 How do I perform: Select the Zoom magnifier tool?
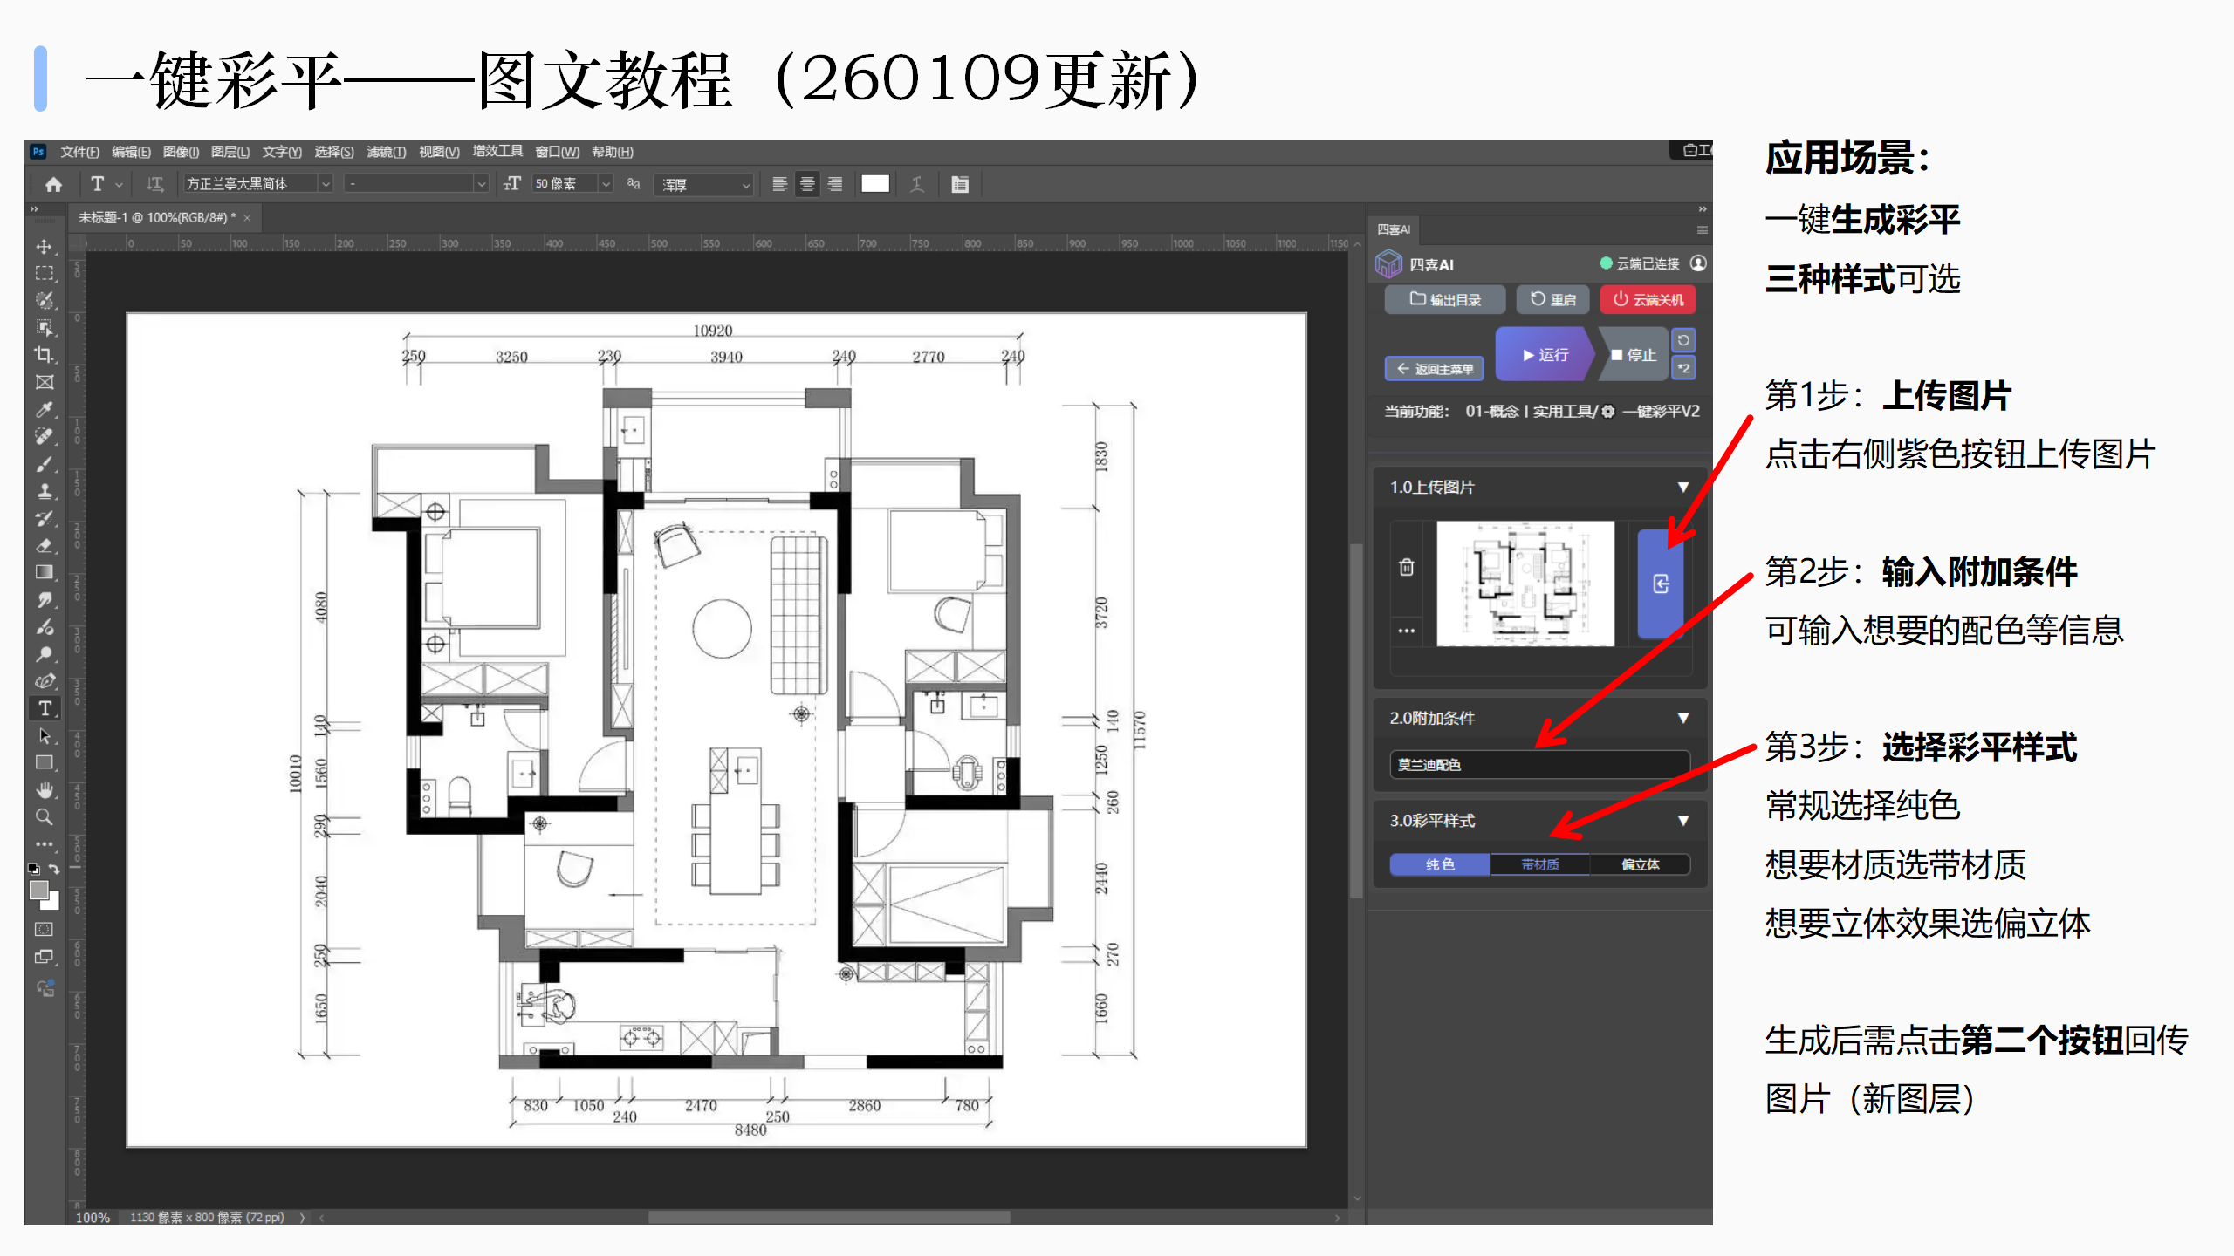click(x=44, y=817)
